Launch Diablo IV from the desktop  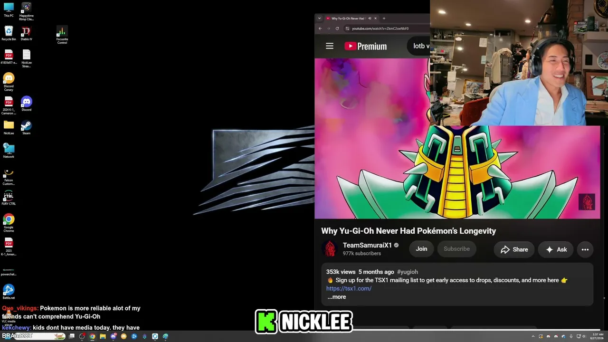click(27, 33)
